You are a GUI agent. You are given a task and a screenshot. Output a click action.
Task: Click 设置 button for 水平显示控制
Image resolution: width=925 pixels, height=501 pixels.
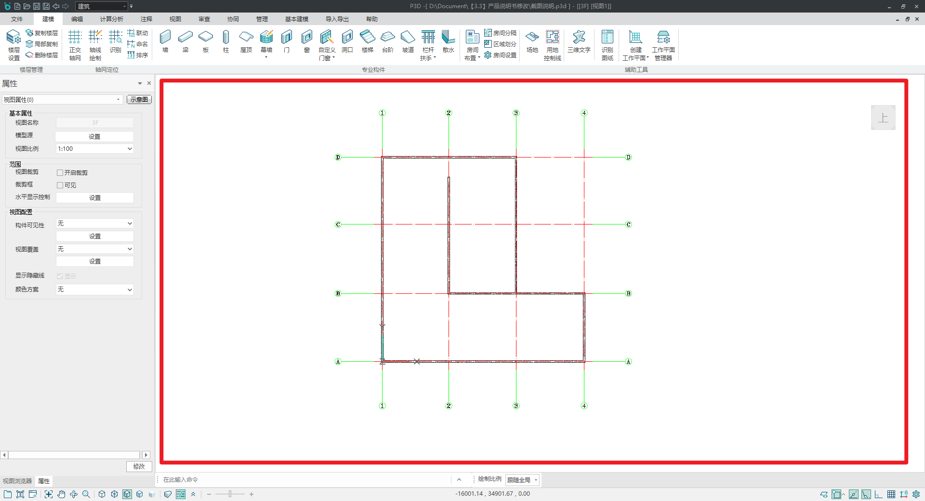point(95,198)
